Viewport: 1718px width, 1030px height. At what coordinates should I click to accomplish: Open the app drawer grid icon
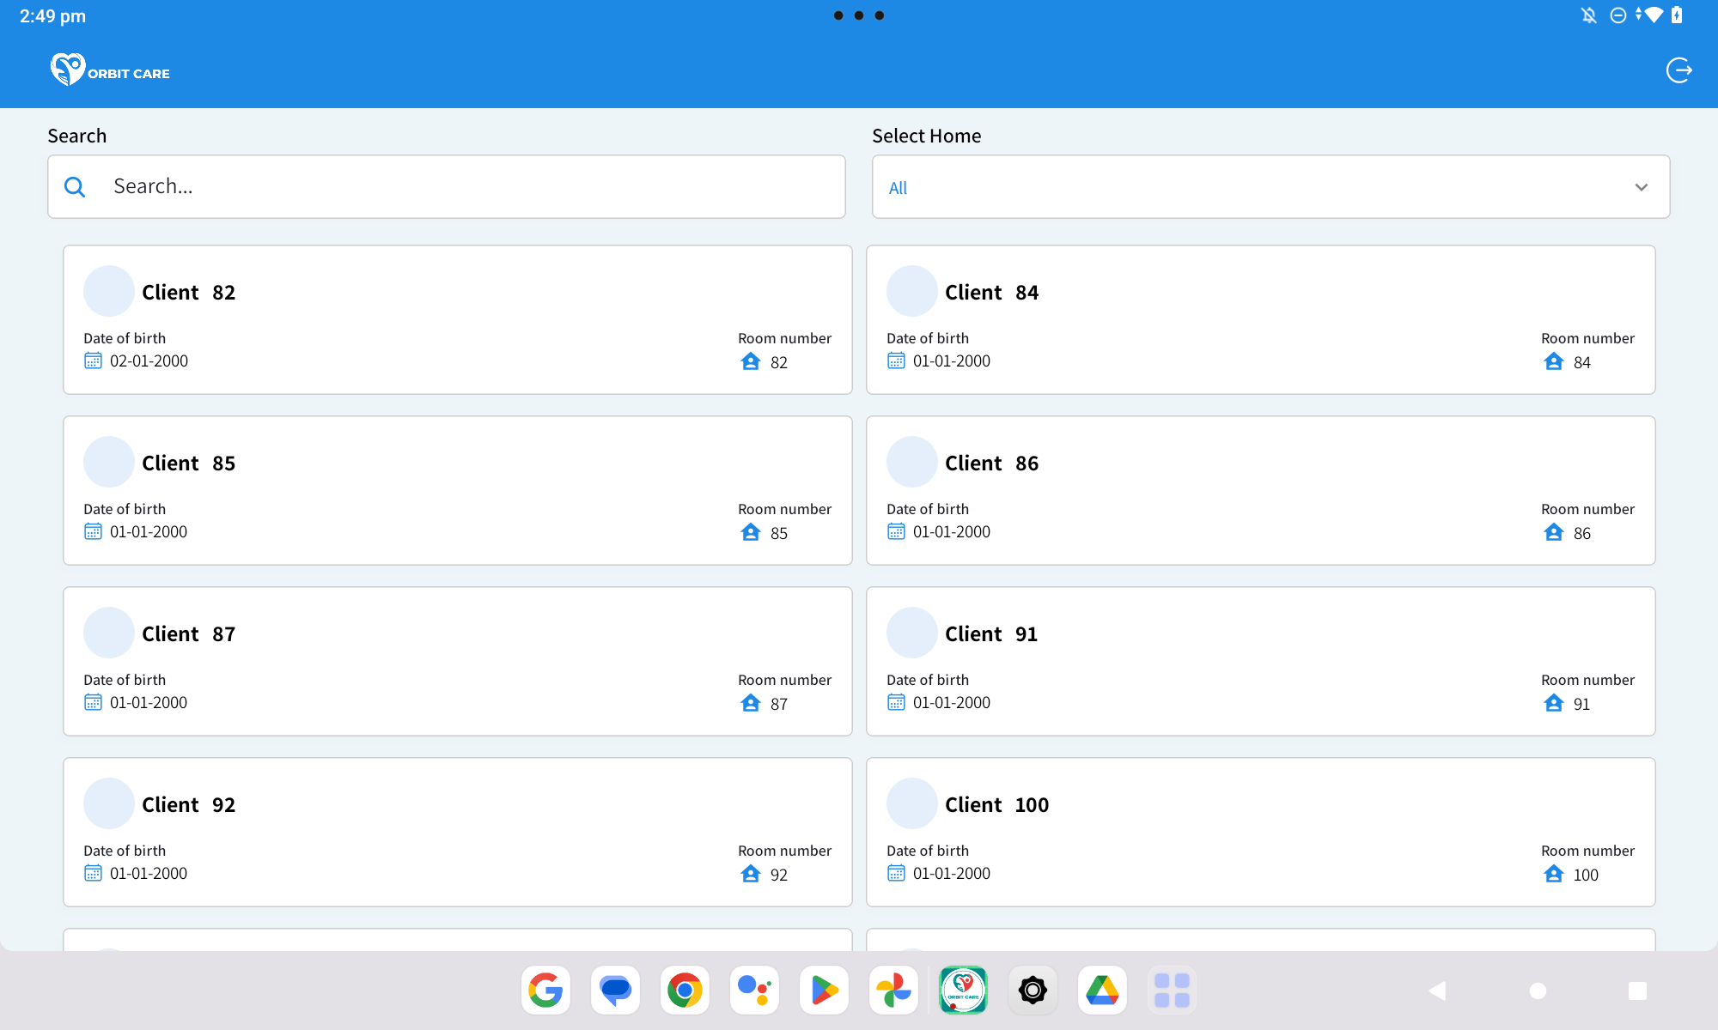1172,991
